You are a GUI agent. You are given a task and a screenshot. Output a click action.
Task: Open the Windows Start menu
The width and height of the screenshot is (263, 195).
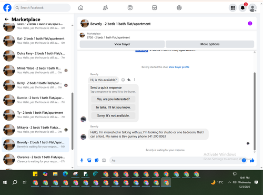5,182
